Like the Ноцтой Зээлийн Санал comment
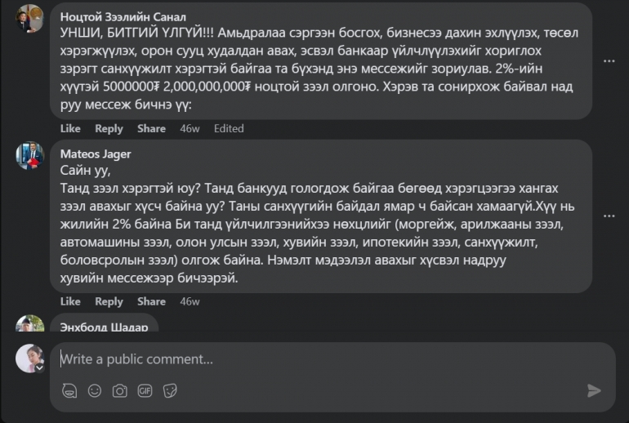Screen dimensions: 629x423 (x=70, y=128)
